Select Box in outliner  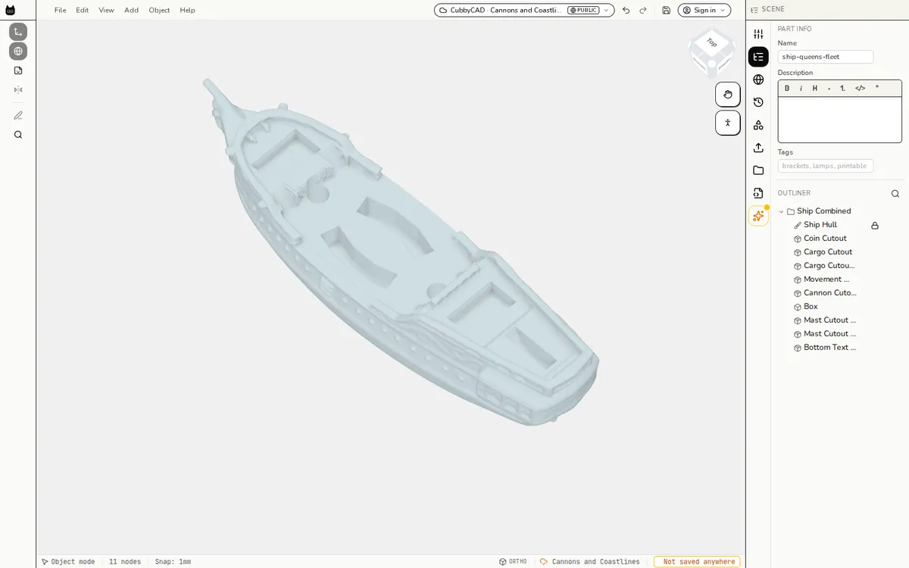[811, 307]
